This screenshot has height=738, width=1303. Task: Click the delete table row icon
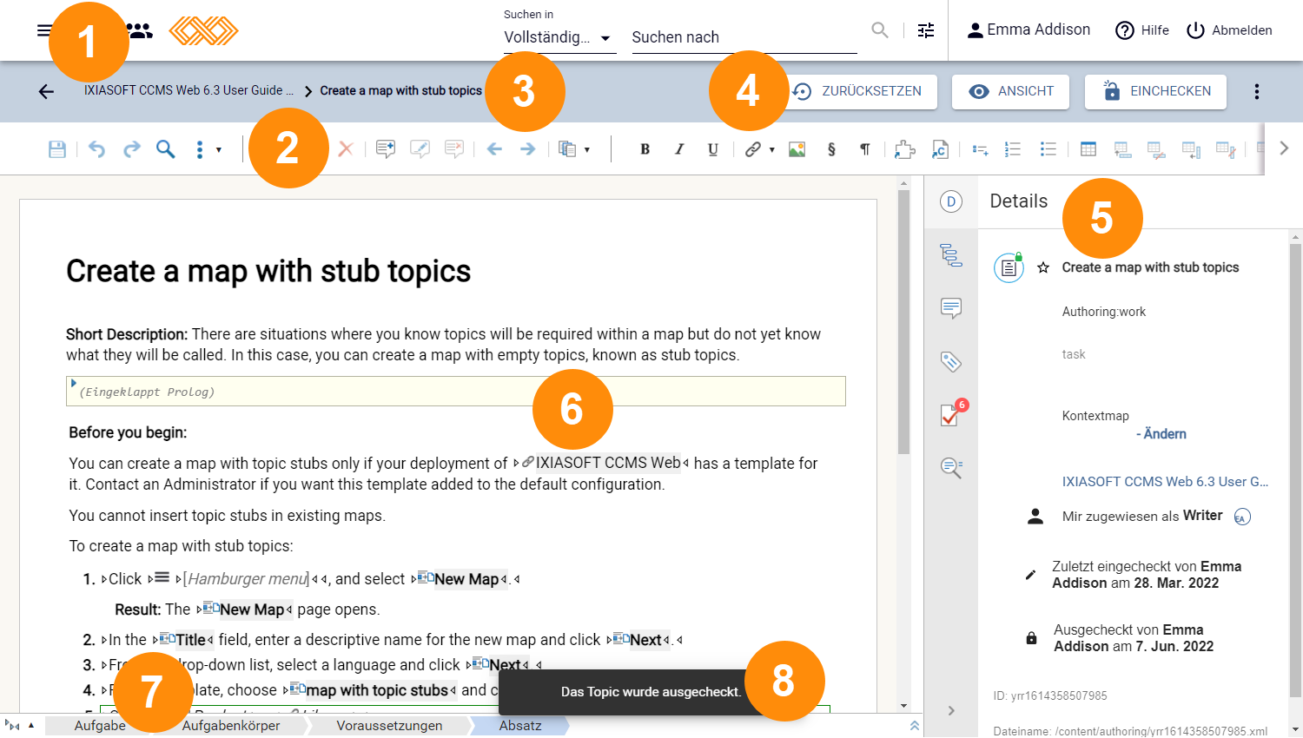[1156, 149]
